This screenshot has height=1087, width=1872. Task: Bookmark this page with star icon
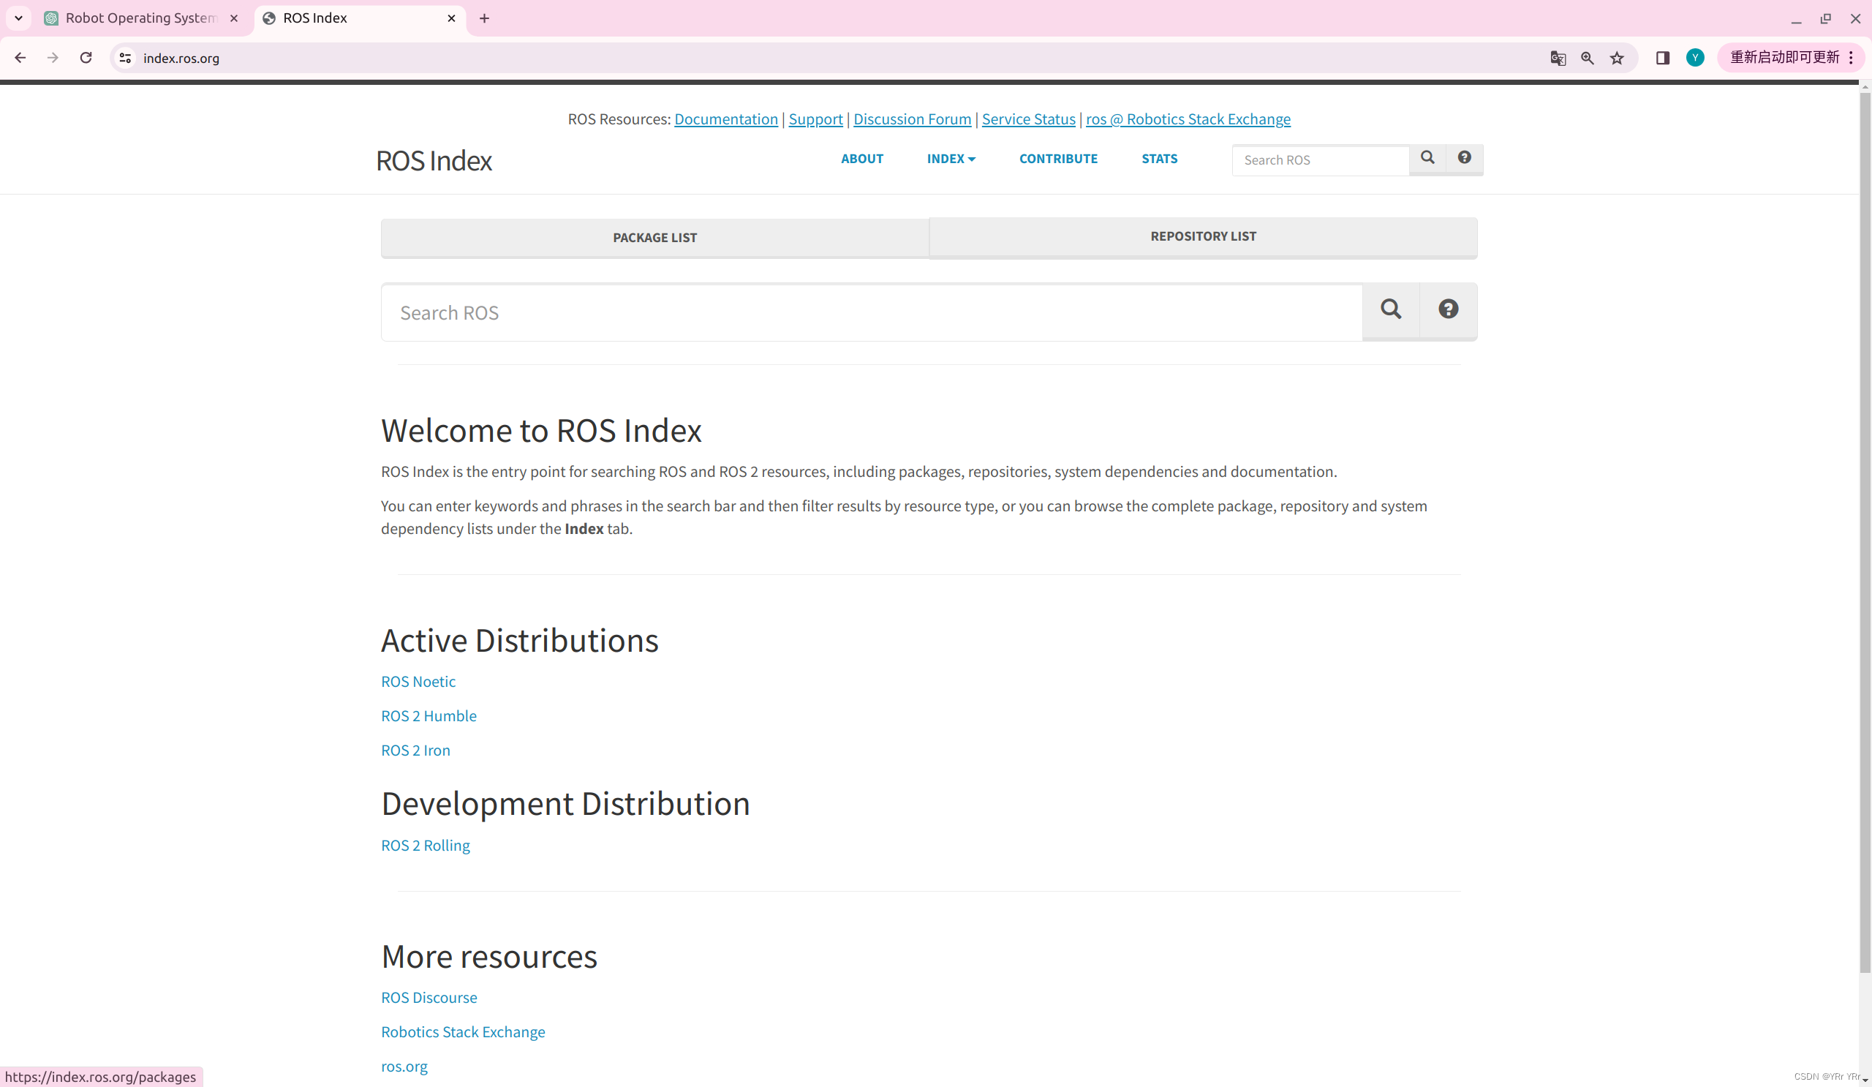(x=1618, y=58)
